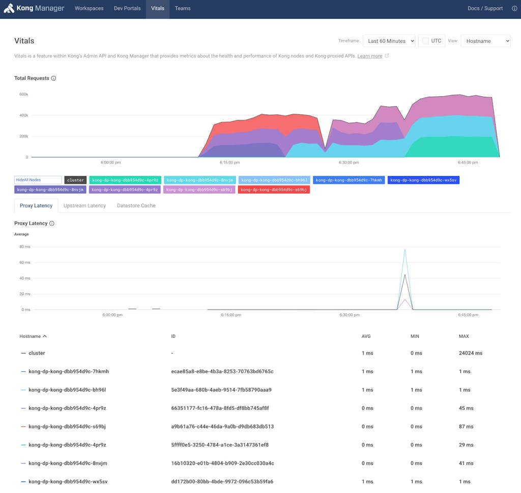The image size is (521, 493).
Task: Click the green 4pr9z legend color chip
Action: click(125, 180)
